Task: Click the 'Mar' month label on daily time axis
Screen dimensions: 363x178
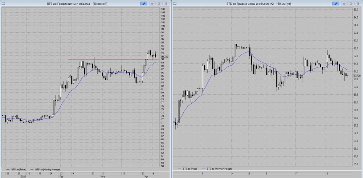Action: coord(103,176)
